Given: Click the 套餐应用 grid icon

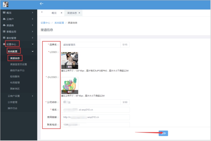Looking at the screenshot, I should click(4, 31).
